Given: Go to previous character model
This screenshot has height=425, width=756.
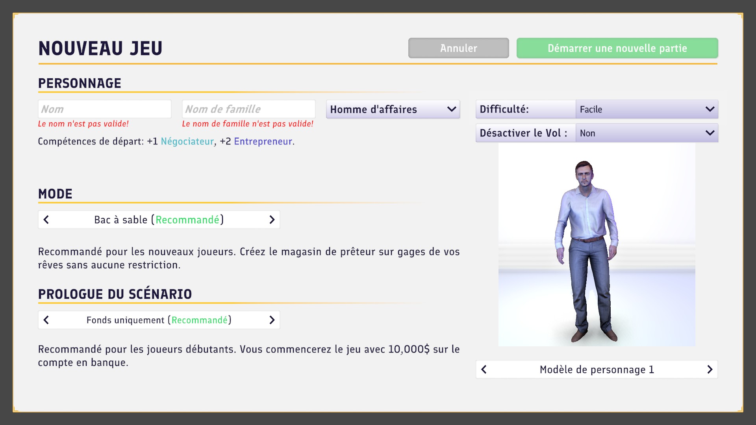Looking at the screenshot, I should 484,370.
